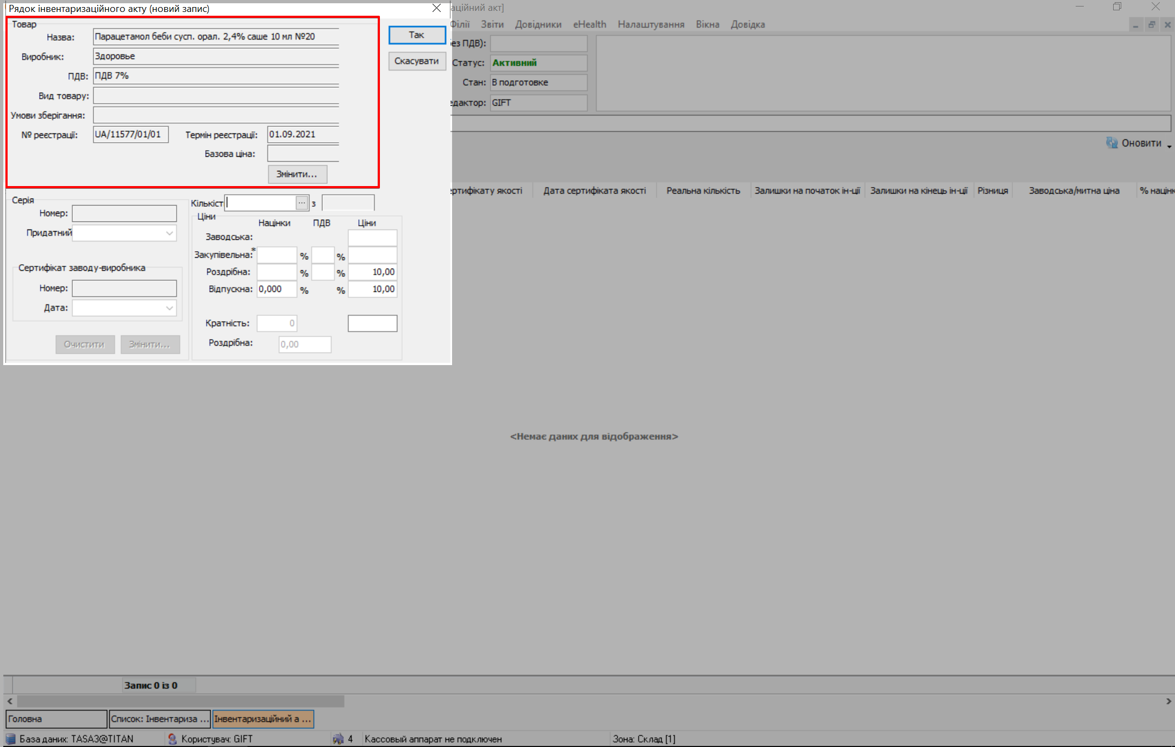Click the Оновити refresh icon
Image resolution: width=1175 pixels, height=747 pixels.
[1112, 143]
